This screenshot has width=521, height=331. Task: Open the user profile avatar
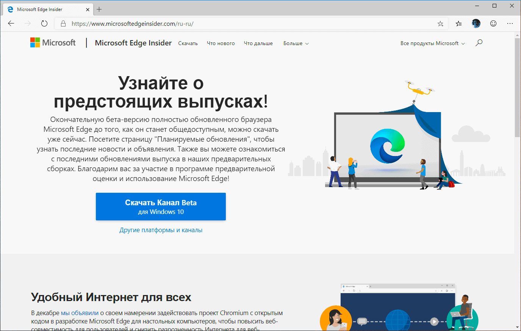click(476, 23)
